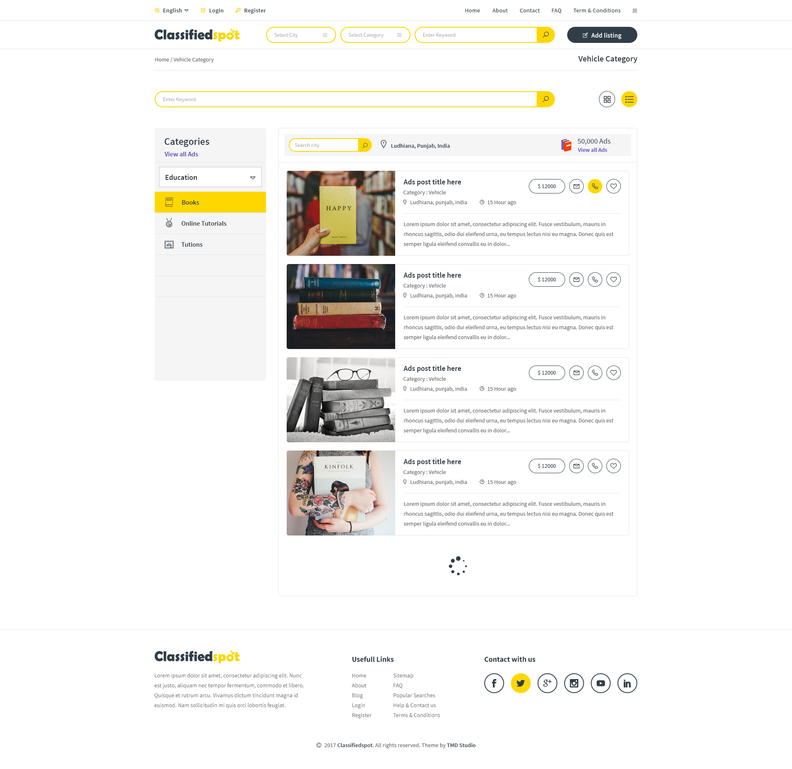Click View all Ads link in categories panel
The width and height of the screenshot is (792, 769).
point(181,154)
